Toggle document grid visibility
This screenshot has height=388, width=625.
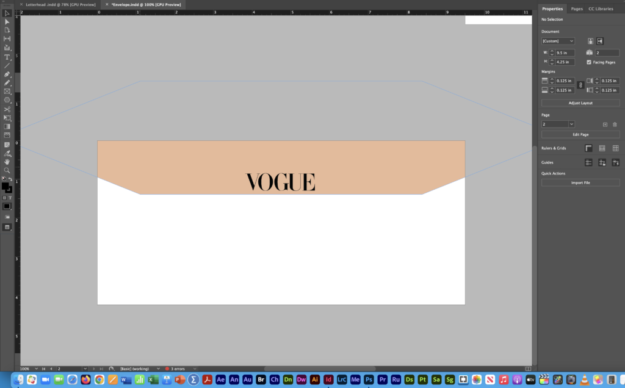(615, 148)
